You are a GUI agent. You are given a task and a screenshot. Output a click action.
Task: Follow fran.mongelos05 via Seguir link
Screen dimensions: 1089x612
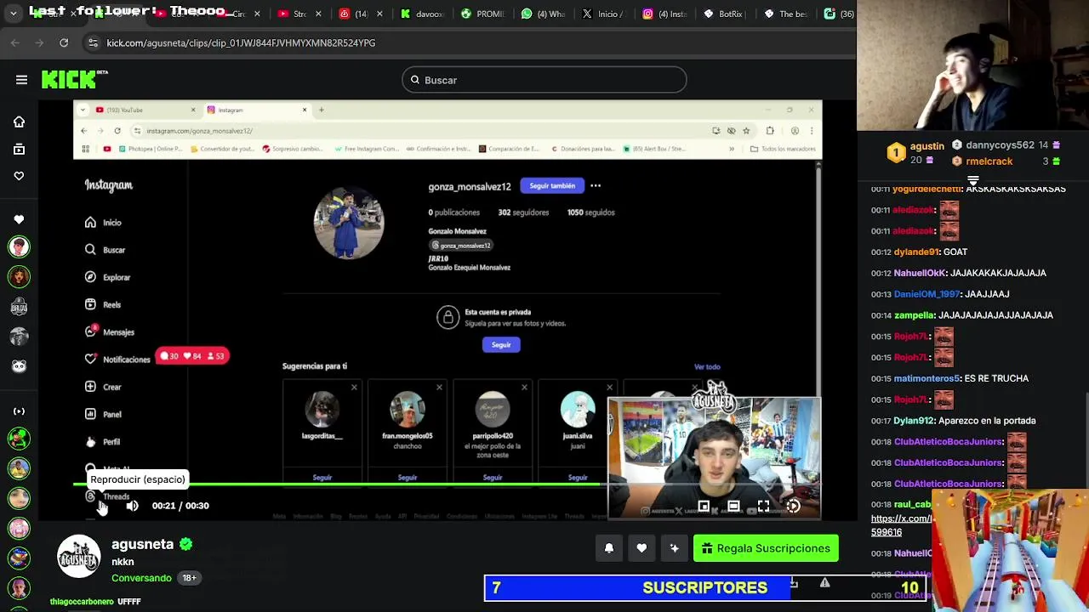408,478
